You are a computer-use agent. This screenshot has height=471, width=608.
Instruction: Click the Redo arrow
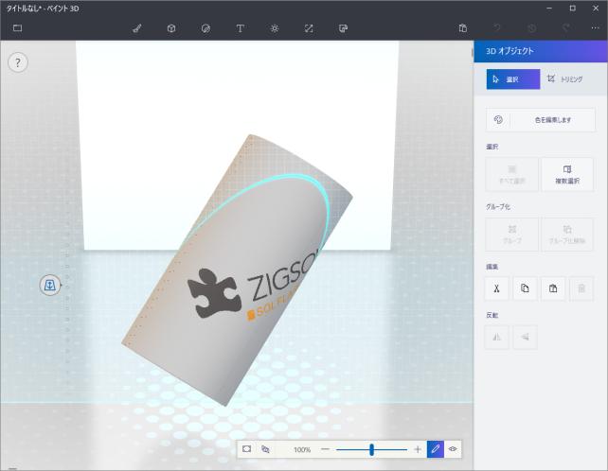tap(565, 27)
